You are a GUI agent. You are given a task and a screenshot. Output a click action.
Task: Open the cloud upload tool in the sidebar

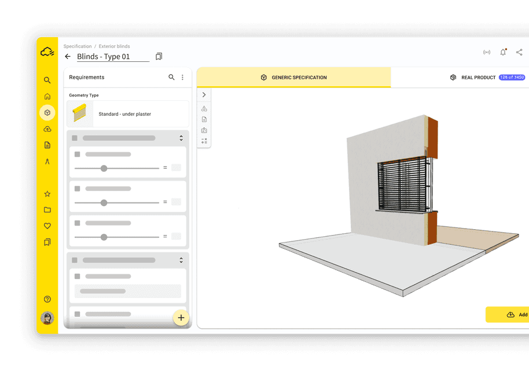(x=47, y=128)
